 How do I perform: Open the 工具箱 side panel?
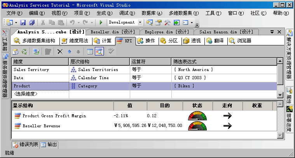pyautogui.click(x=5, y=40)
